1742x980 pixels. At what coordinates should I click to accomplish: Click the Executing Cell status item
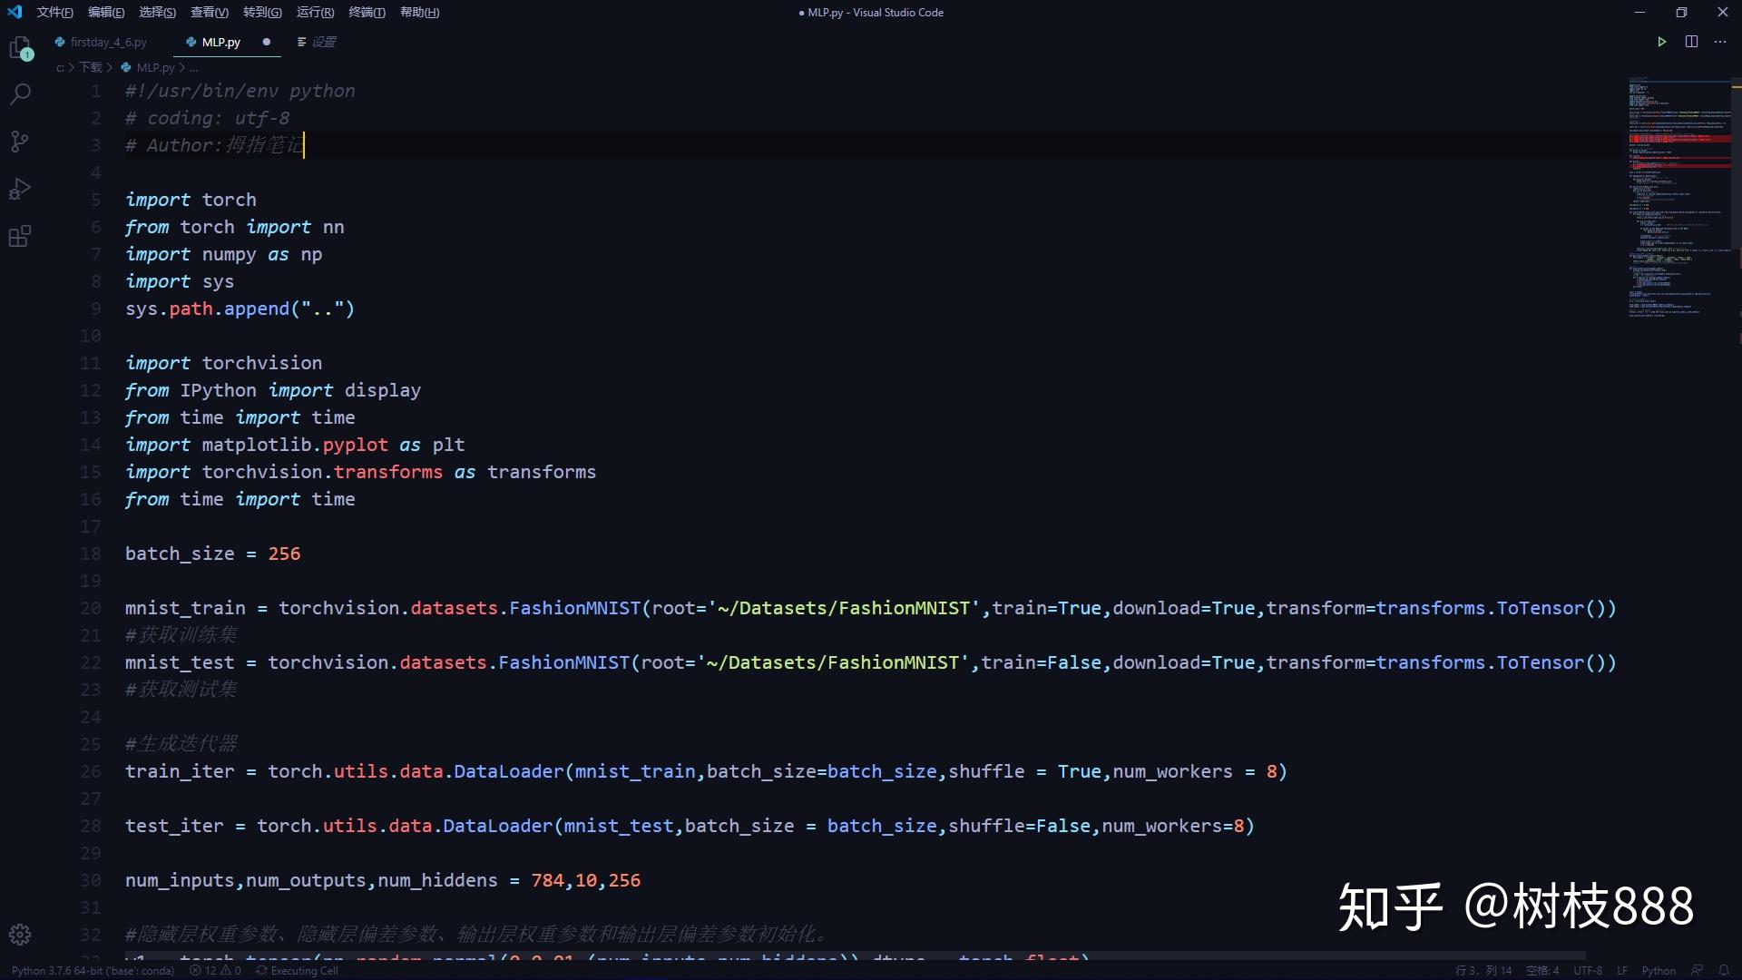tap(297, 970)
